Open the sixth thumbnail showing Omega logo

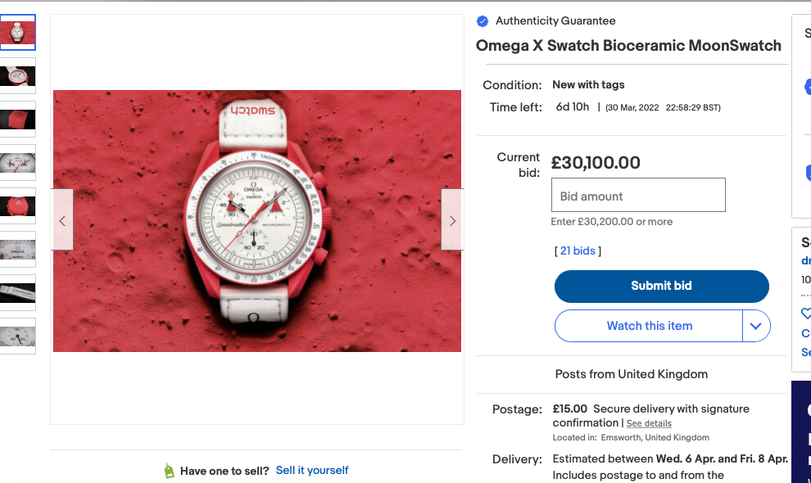coord(17,250)
